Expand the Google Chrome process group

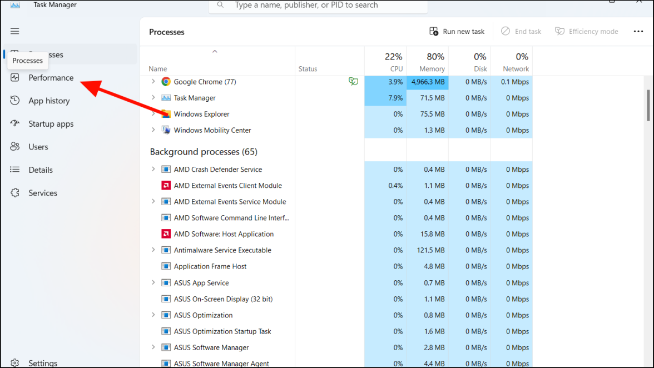coord(153,82)
